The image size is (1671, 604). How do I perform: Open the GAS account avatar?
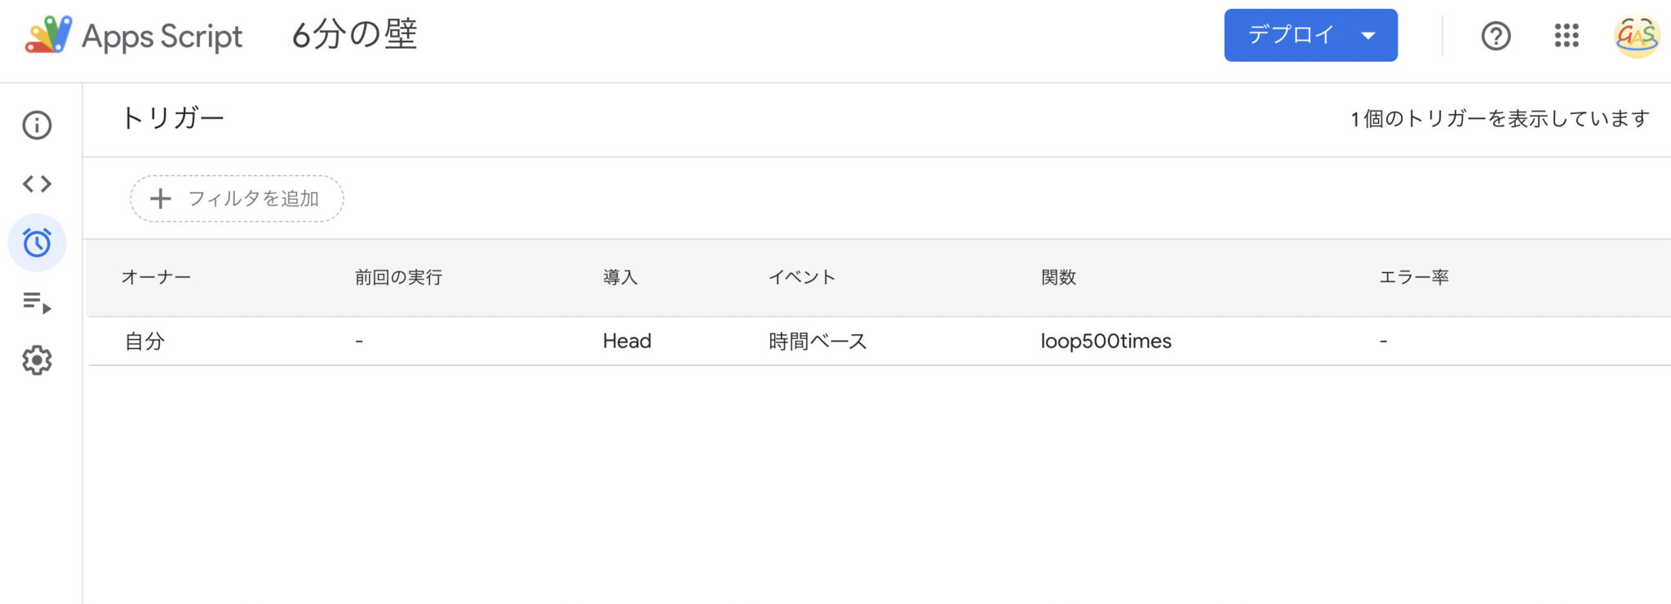pos(1636,36)
